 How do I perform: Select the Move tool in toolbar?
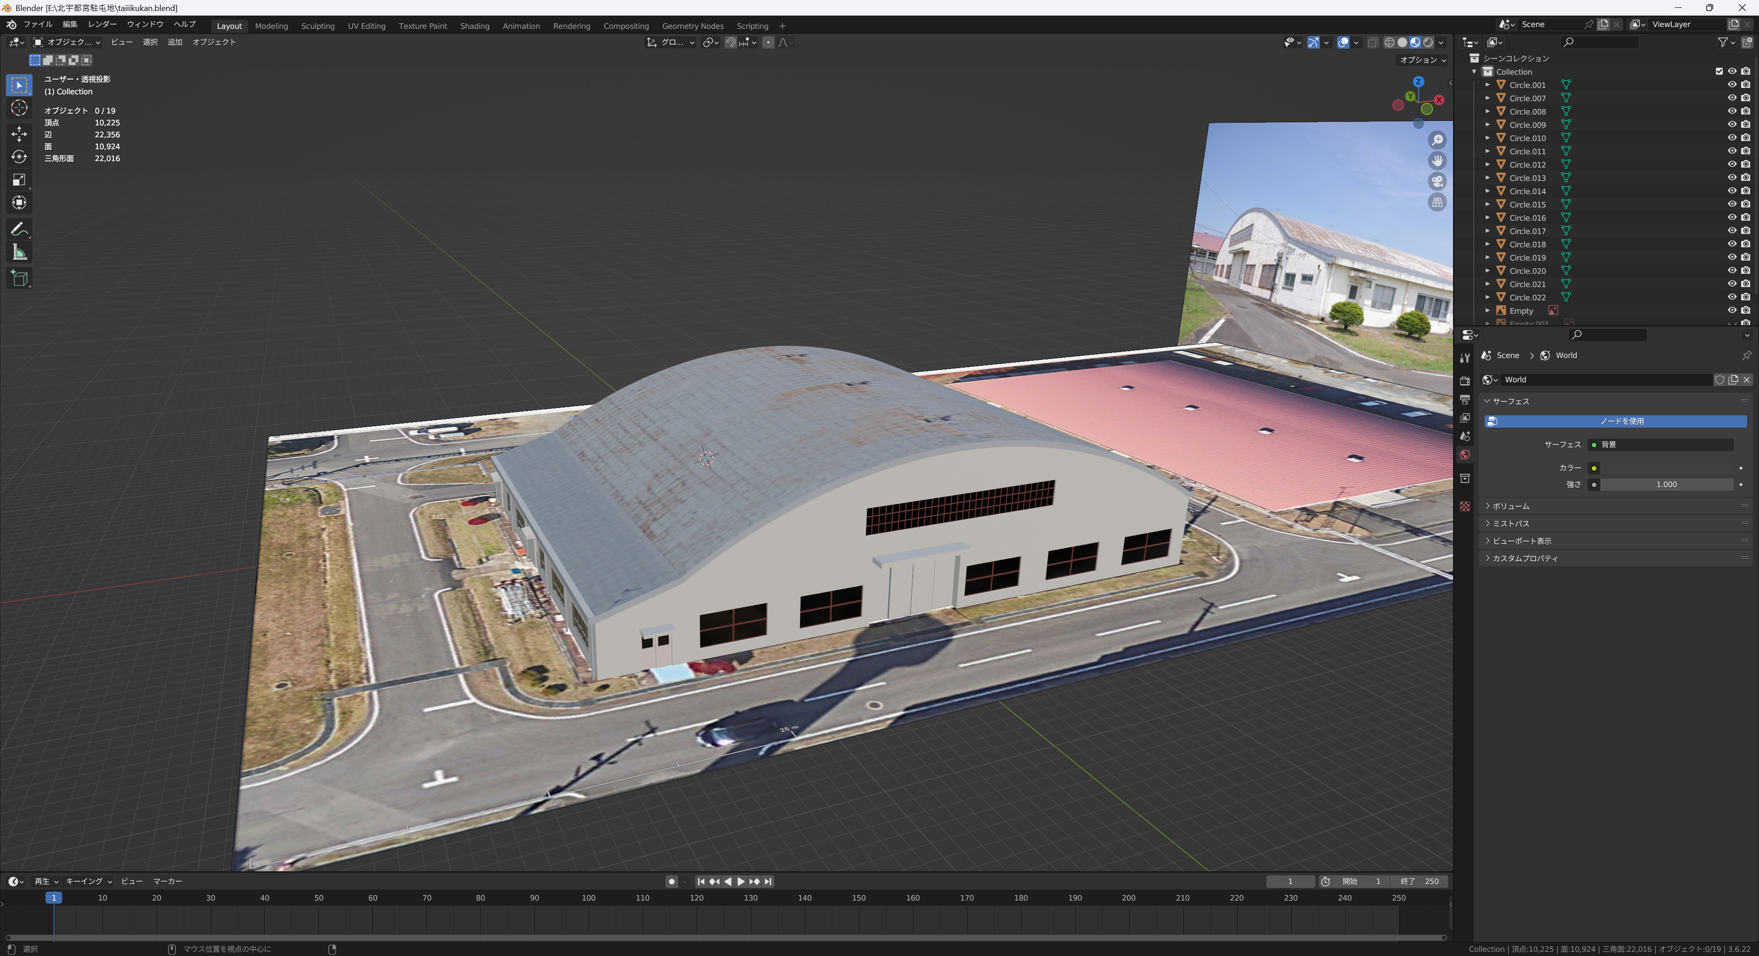click(19, 133)
